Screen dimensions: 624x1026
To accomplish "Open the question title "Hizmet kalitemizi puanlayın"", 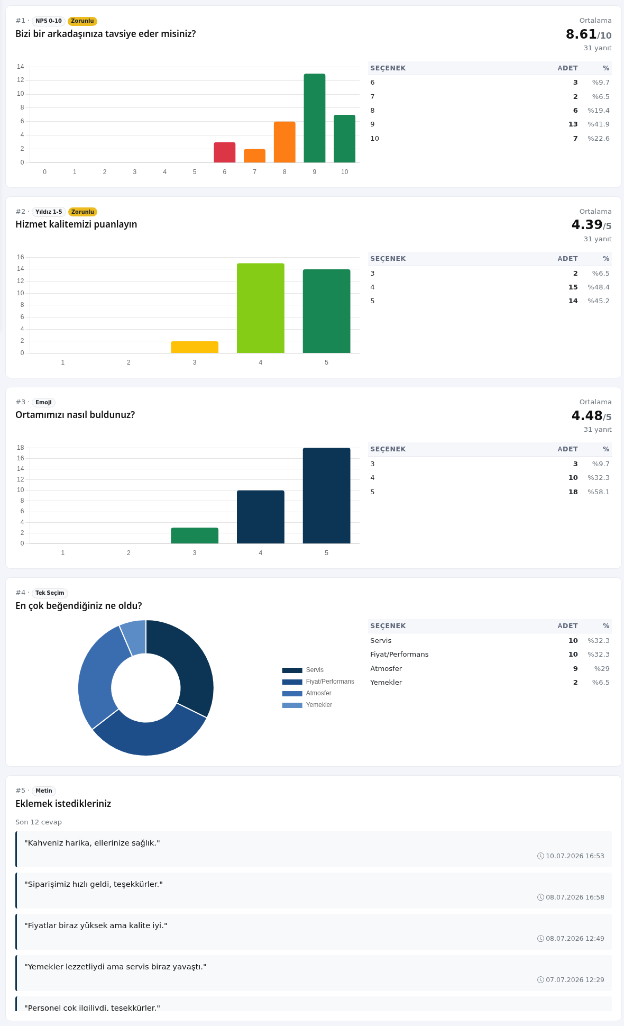I will click(x=76, y=224).
